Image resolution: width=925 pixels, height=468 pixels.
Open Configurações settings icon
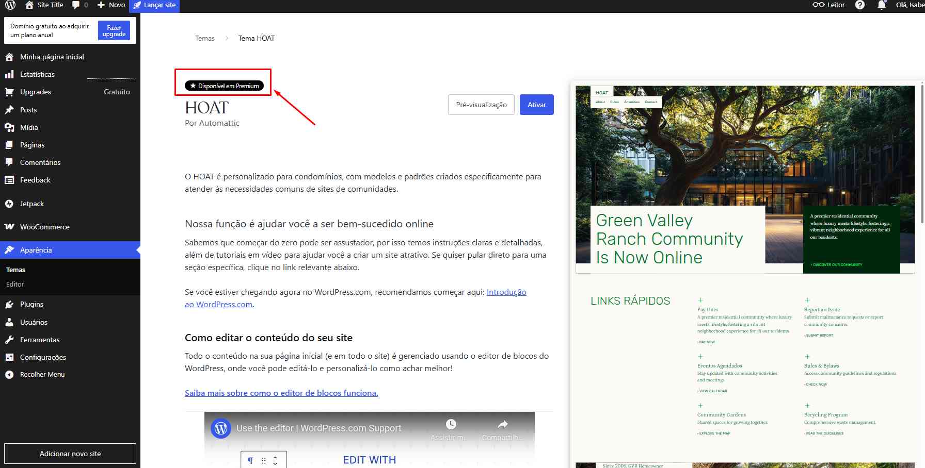coord(9,357)
